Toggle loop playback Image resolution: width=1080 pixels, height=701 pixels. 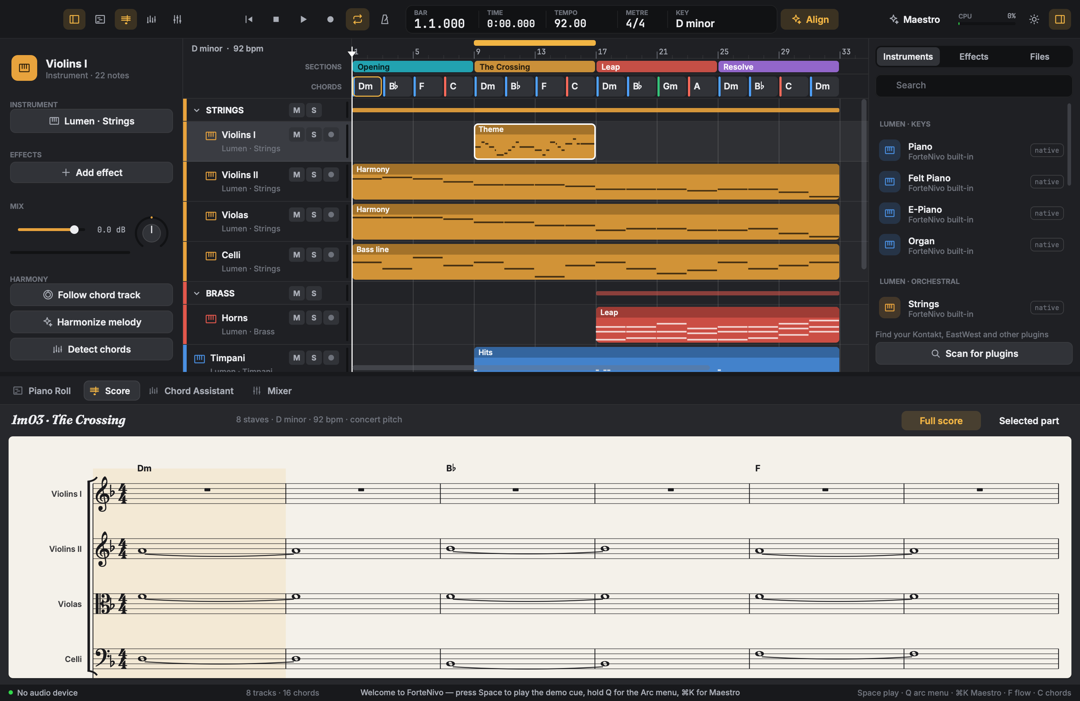point(358,19)
